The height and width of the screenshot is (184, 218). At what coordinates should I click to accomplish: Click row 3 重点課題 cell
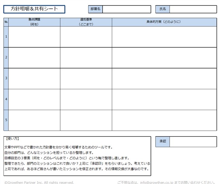(34, 78)
